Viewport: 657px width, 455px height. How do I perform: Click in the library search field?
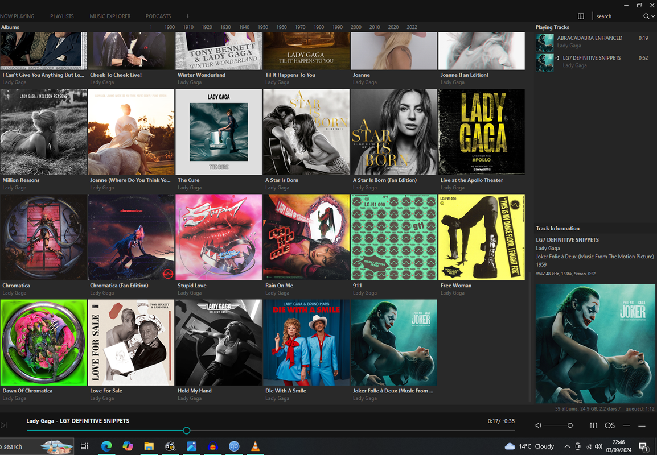tap(618, 16)
